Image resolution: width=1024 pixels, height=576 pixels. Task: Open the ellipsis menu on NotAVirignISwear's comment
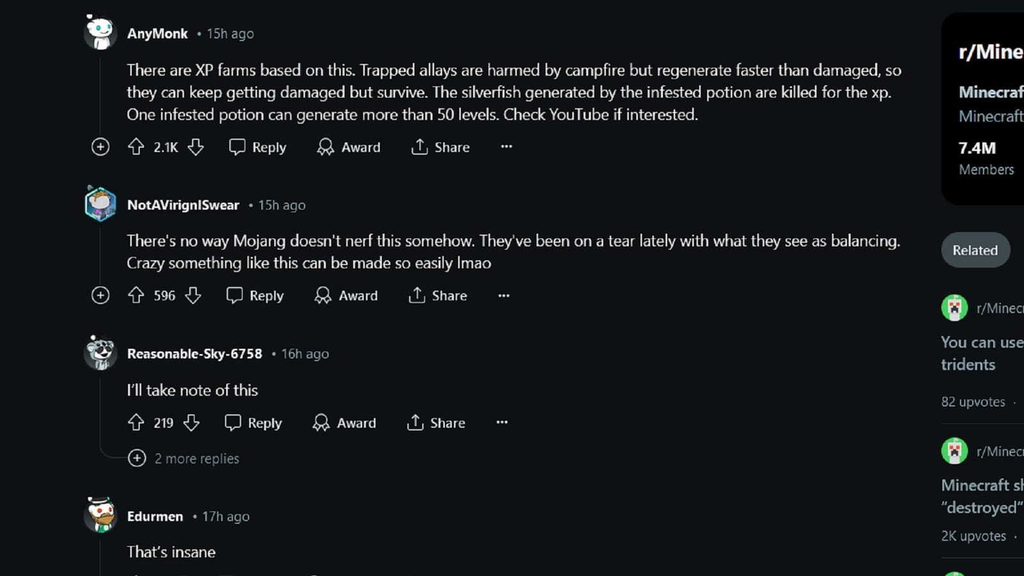point(504,295)
